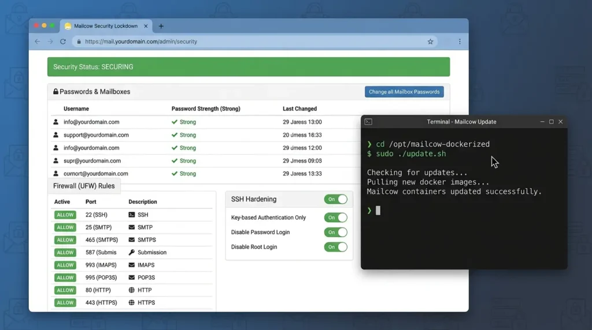Viewport: 592px width, 330px height.
Task: Click the Last Changed column header
Action: [300, 108]
